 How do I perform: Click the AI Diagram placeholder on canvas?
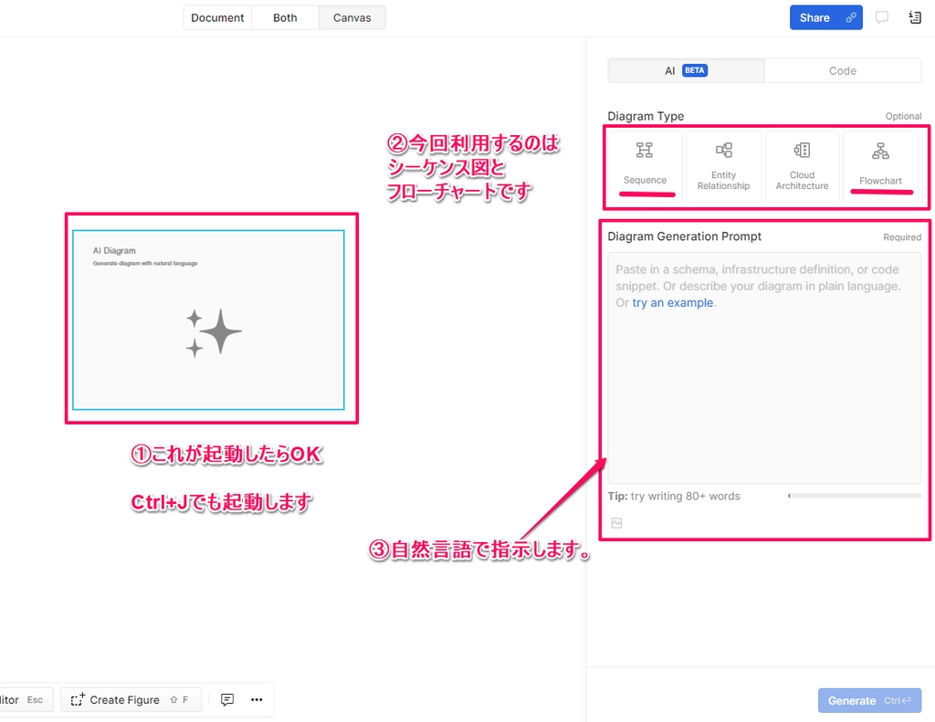(x=209, y=319)
